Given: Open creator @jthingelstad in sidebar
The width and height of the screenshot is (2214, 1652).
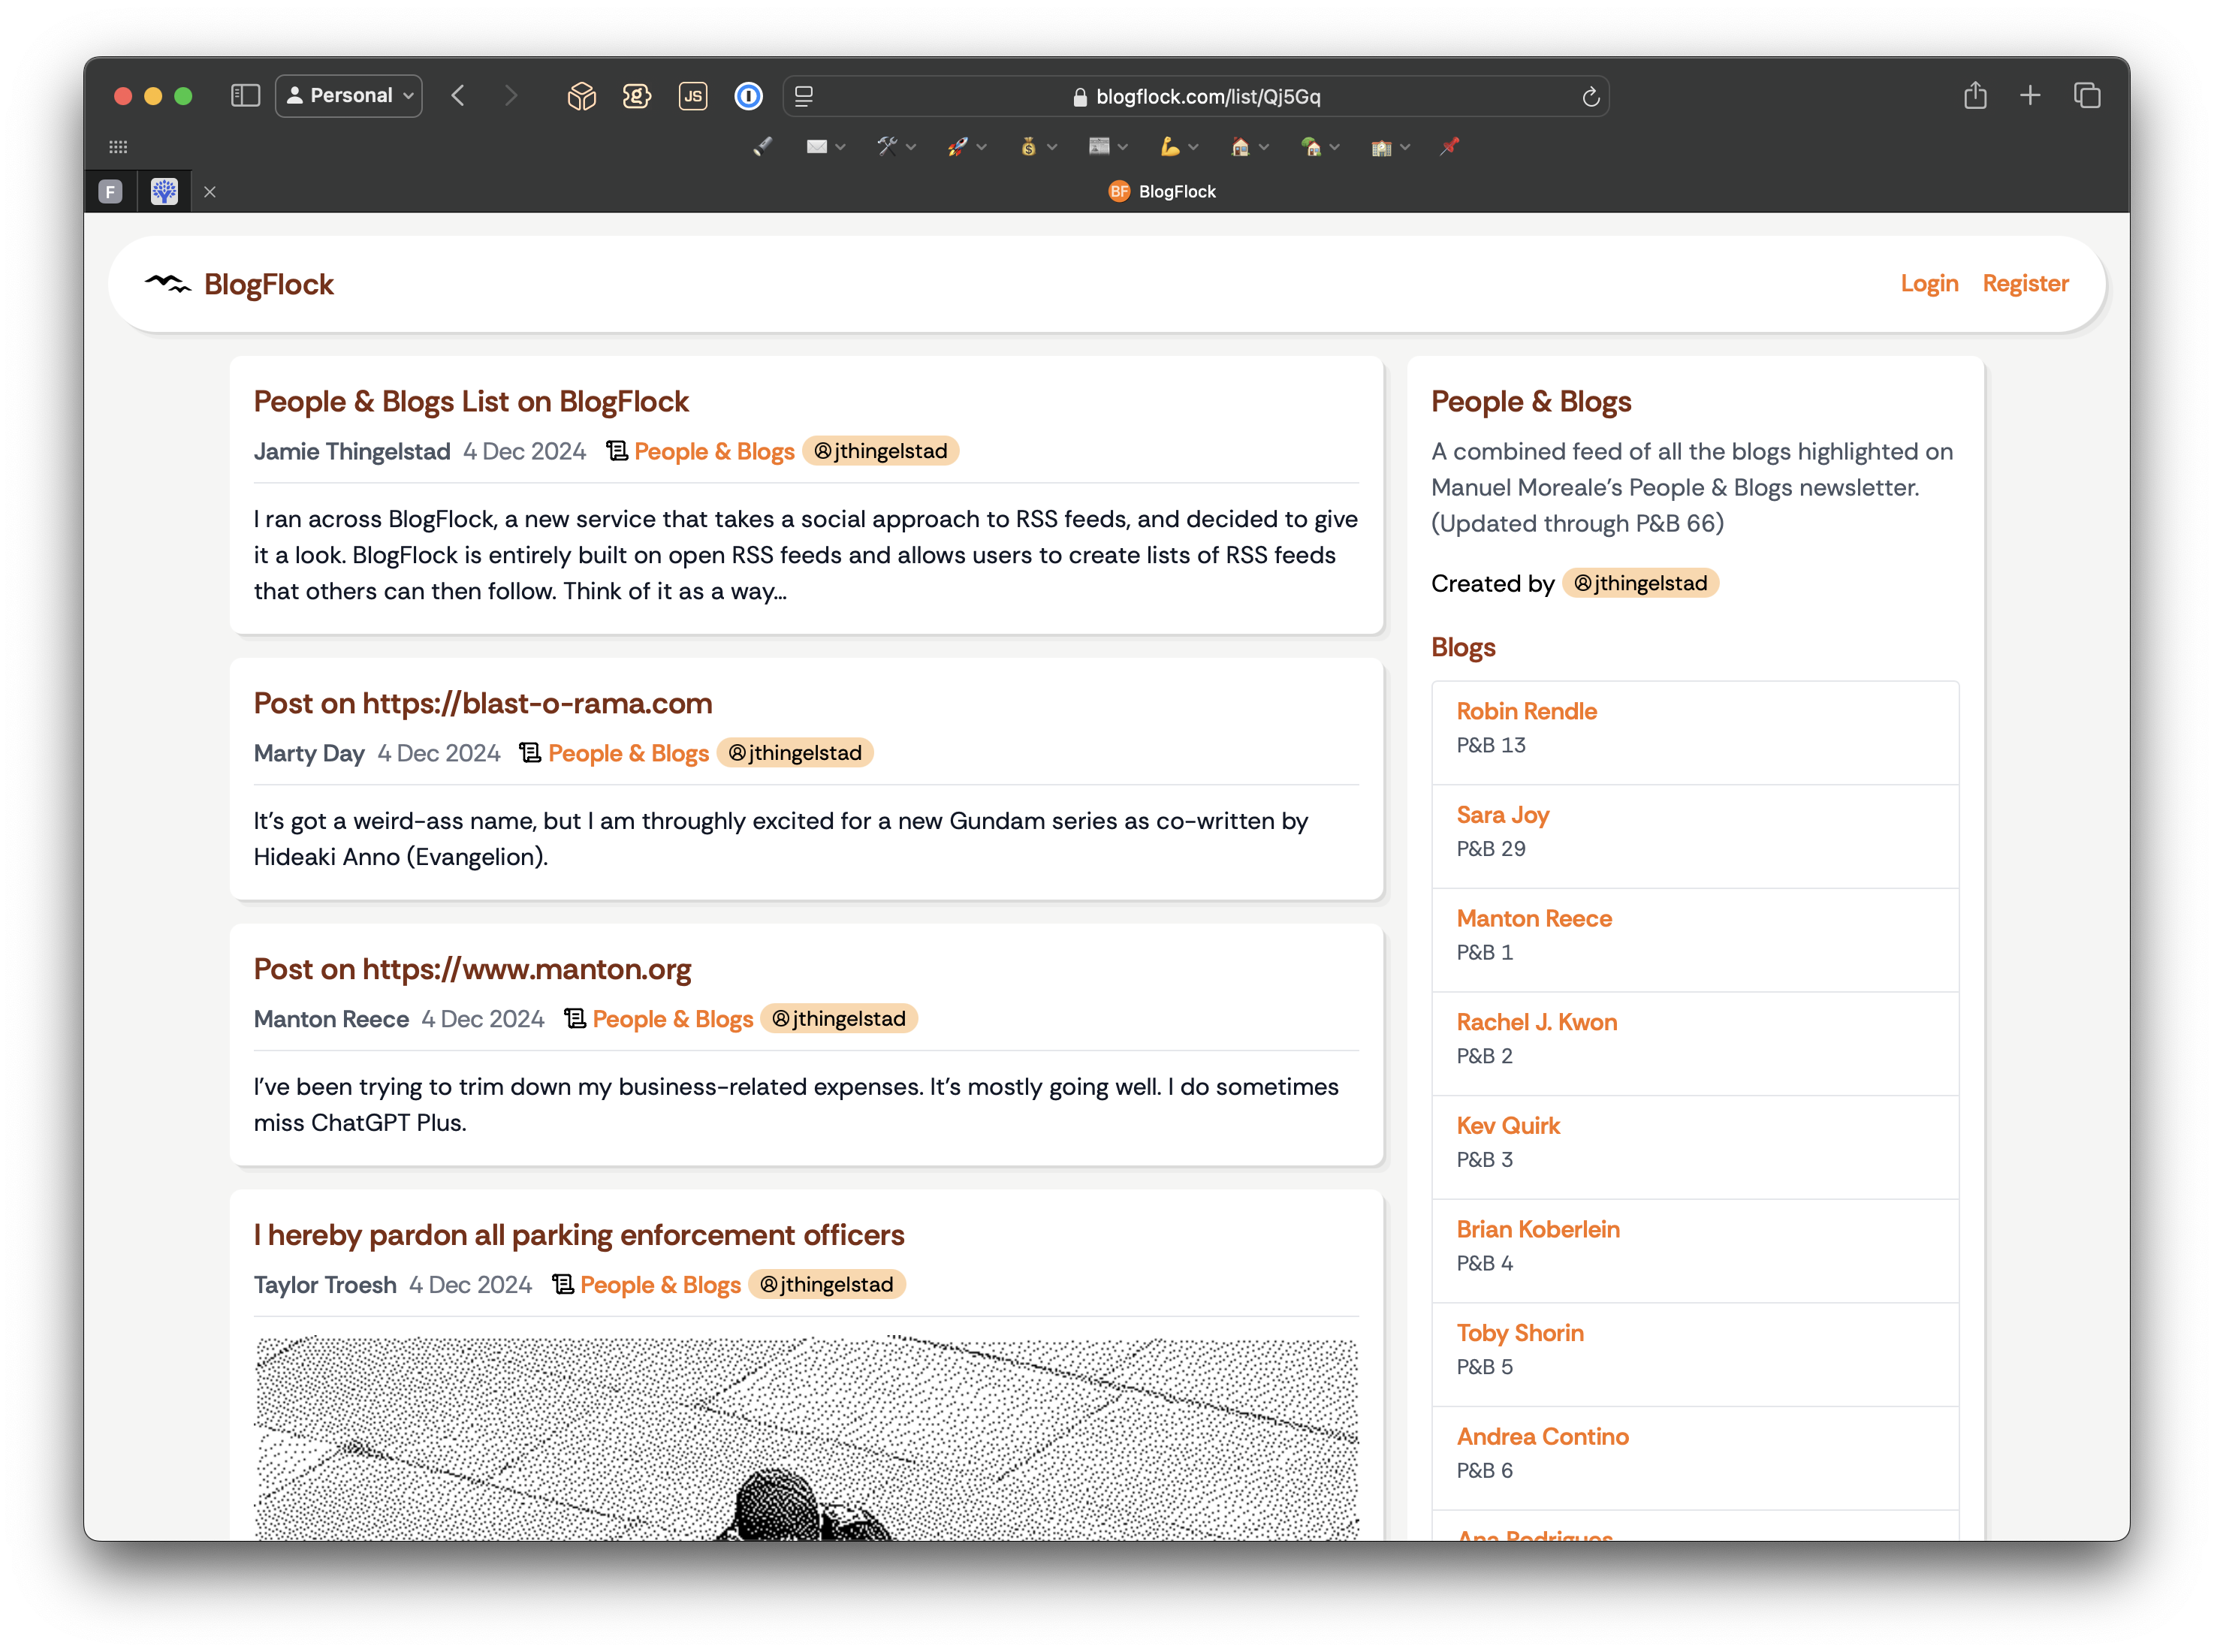Looking at the screenshot, I should (x=1640, y=583).
